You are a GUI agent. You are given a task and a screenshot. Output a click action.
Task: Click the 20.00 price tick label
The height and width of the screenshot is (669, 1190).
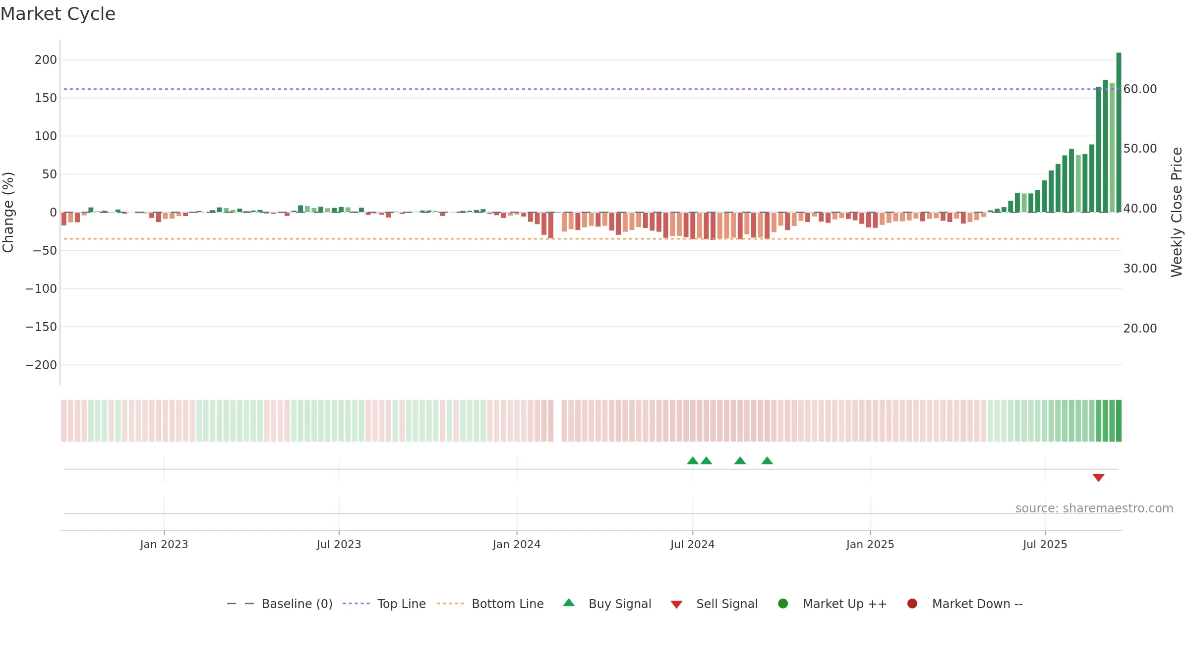pyautogui.click(x=1140, y=329)
